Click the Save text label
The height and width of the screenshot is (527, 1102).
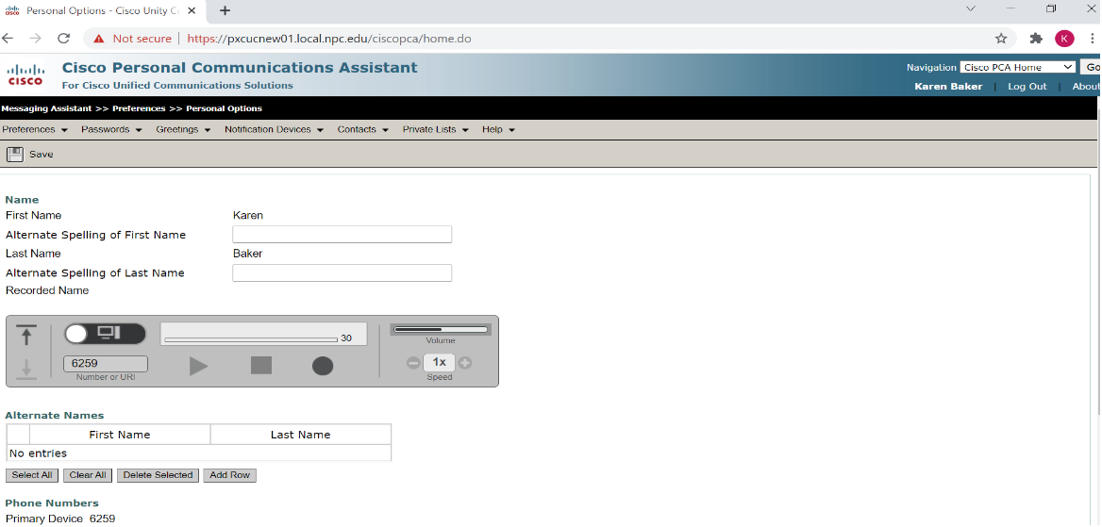point(41,155)
